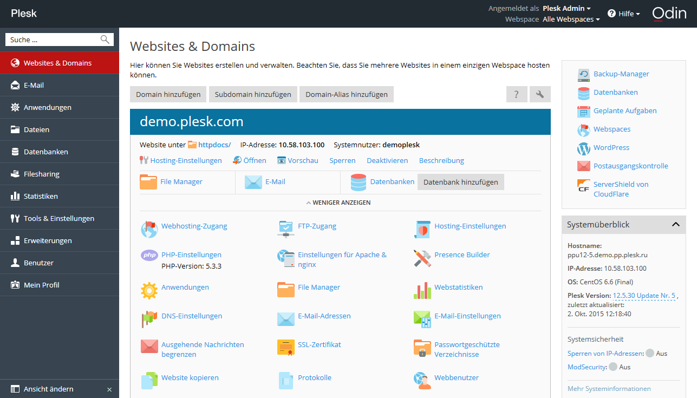Open the Hilfe dropdown menu
The image size is (697, 398).
point(624,14)
